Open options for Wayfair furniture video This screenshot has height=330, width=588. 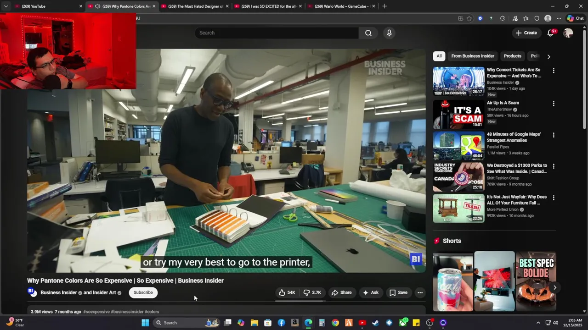click(x=554, y=198)
